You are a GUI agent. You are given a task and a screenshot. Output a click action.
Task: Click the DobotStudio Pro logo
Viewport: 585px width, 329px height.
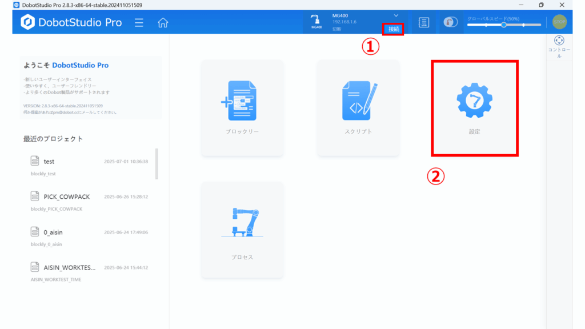click(71, 22)
